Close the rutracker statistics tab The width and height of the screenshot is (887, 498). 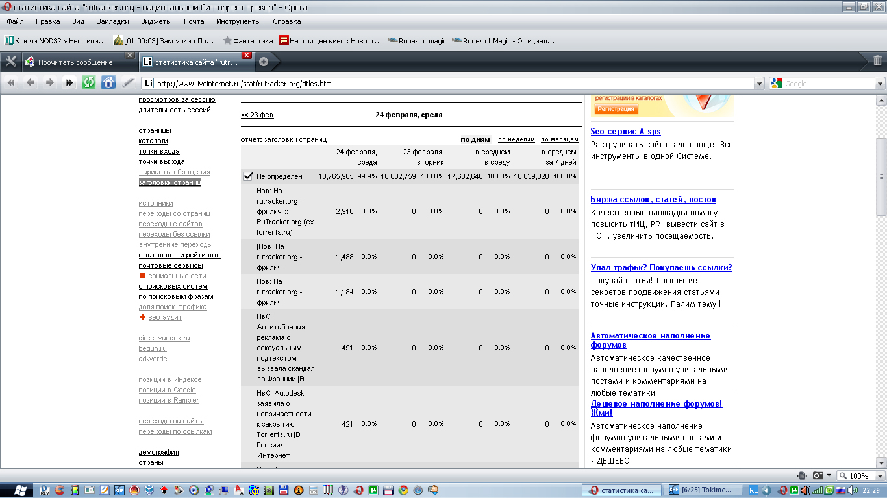click(x=247, y=55)
